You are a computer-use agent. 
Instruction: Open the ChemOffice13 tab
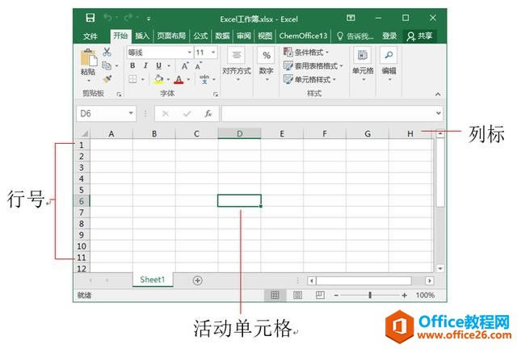303,36
